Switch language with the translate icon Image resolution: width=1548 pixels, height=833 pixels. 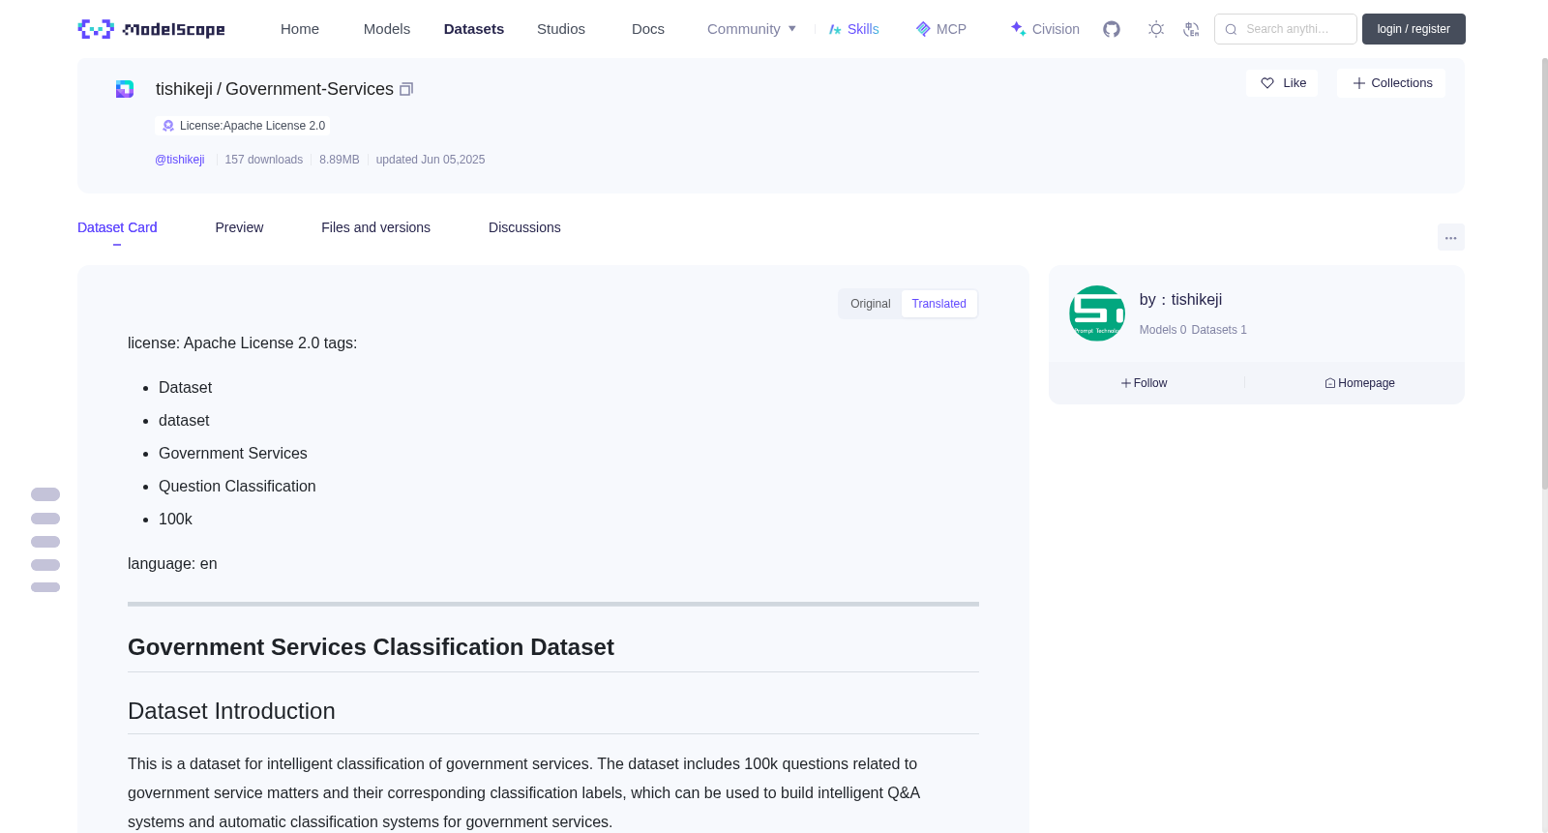(1191, 29)
